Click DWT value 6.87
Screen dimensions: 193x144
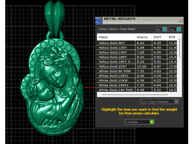pyautogui.click(x=157, y=66)
